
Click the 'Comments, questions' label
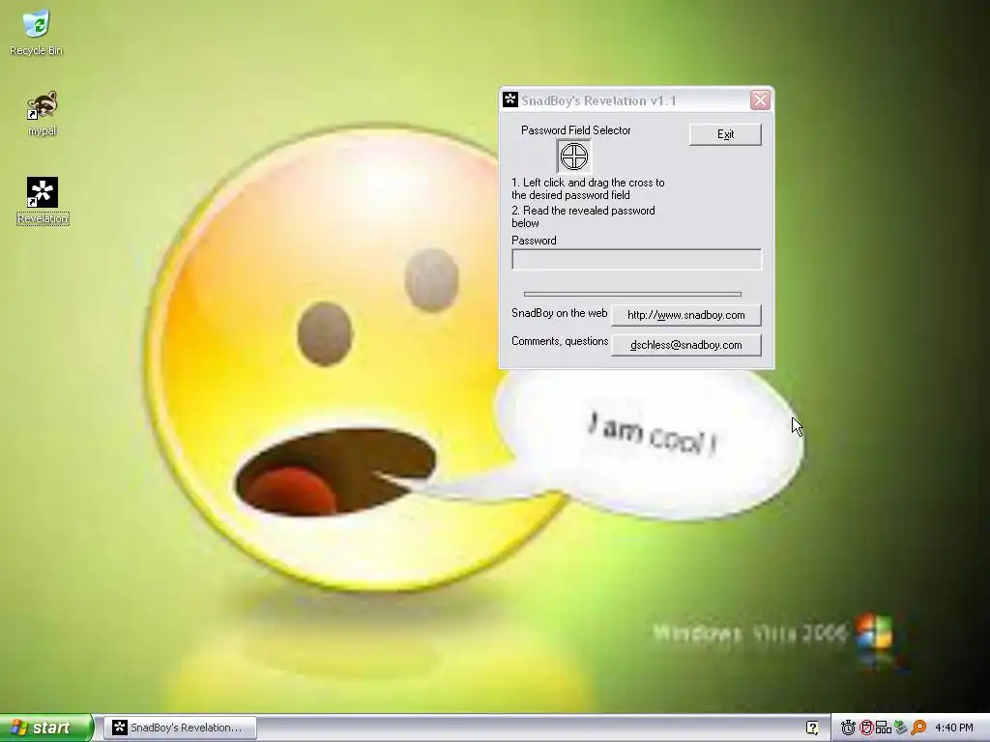coord(560,341)
